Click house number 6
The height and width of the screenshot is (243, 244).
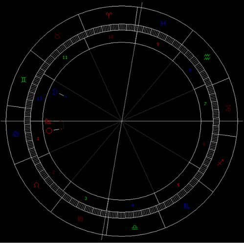(204, 144)
